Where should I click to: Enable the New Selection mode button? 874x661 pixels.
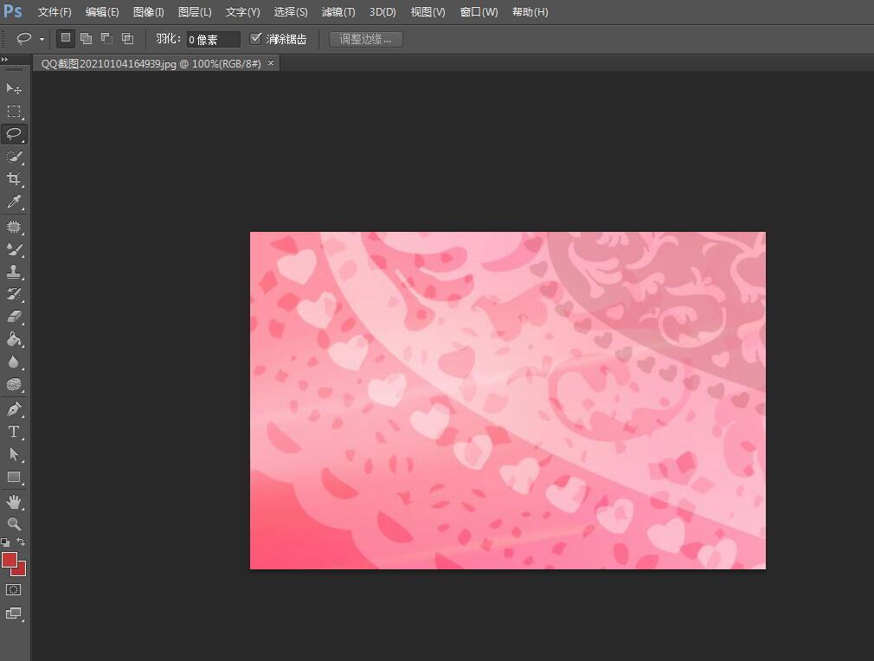click(x=66, y=38)
